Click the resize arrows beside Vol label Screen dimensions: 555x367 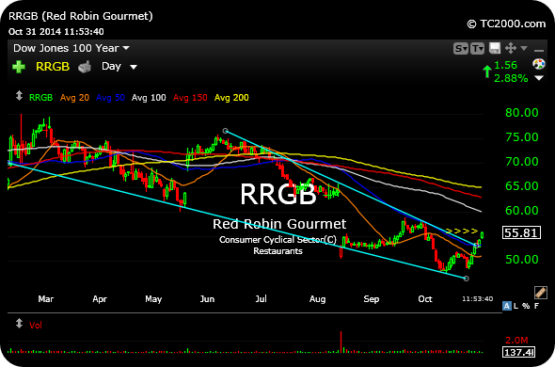[19, 323]
